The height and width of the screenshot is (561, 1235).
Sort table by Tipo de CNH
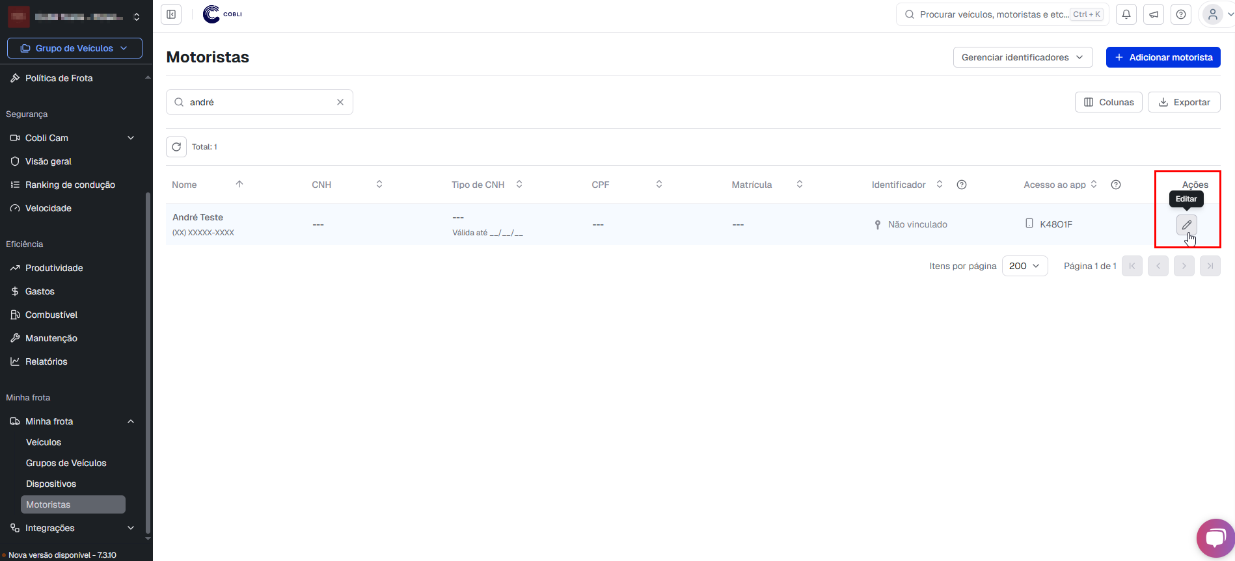point(519,184)
